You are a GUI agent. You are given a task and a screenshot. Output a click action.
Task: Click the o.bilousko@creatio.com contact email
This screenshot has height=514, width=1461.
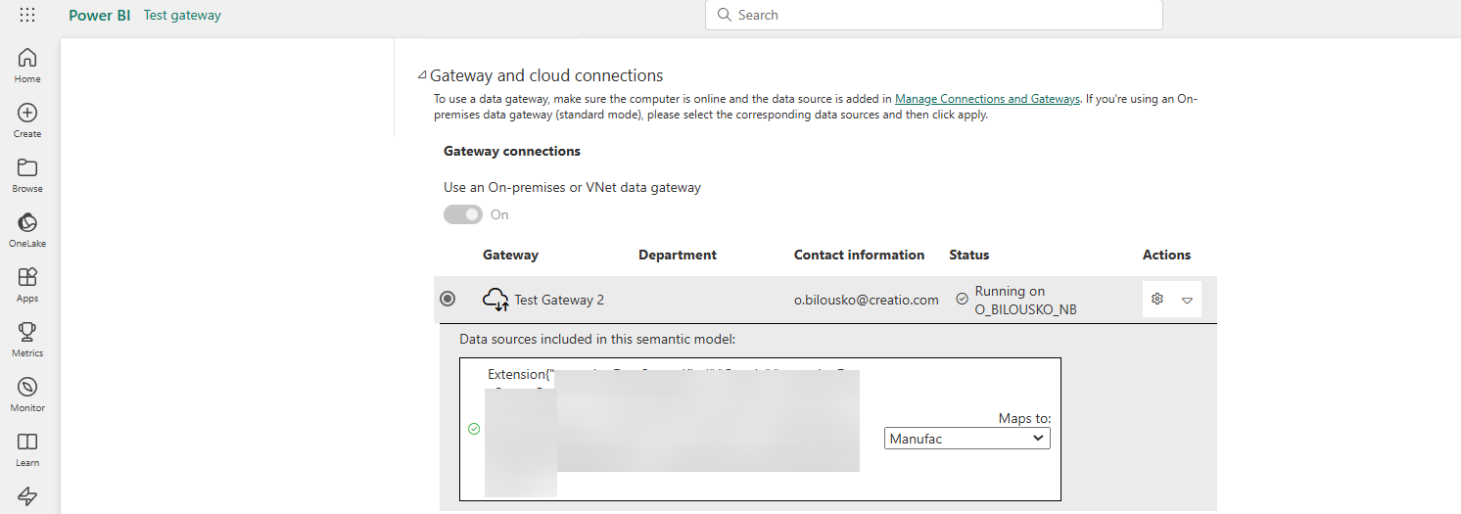click(867, 300)
